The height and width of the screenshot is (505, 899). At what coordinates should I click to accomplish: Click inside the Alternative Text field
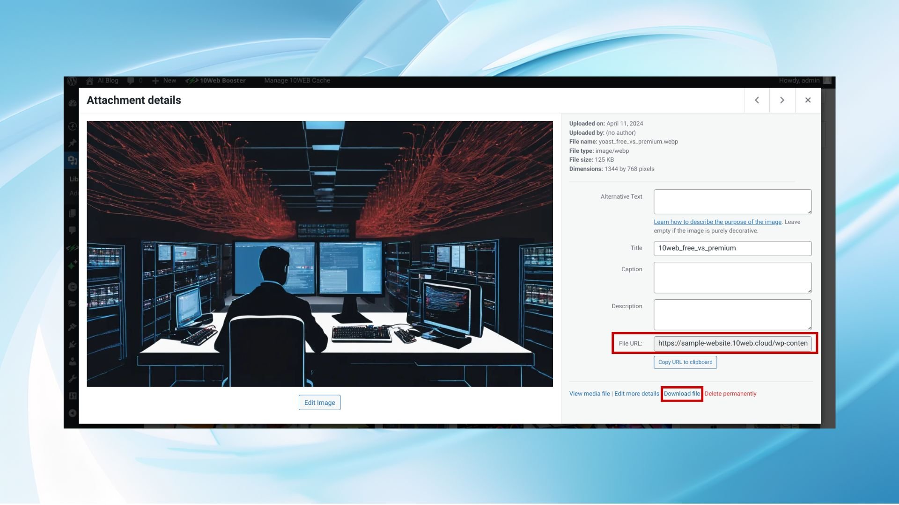(x=732, y=202)
